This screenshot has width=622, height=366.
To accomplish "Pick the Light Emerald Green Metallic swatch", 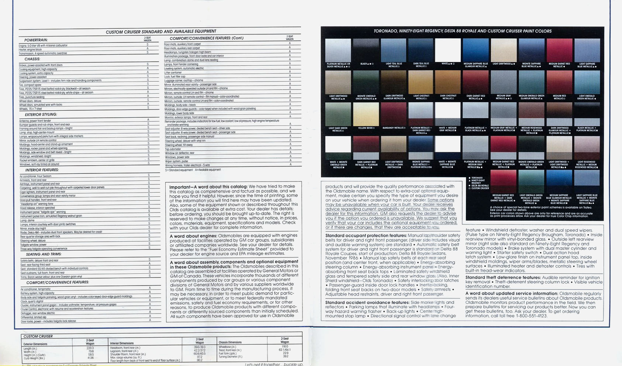I will 587,83.
